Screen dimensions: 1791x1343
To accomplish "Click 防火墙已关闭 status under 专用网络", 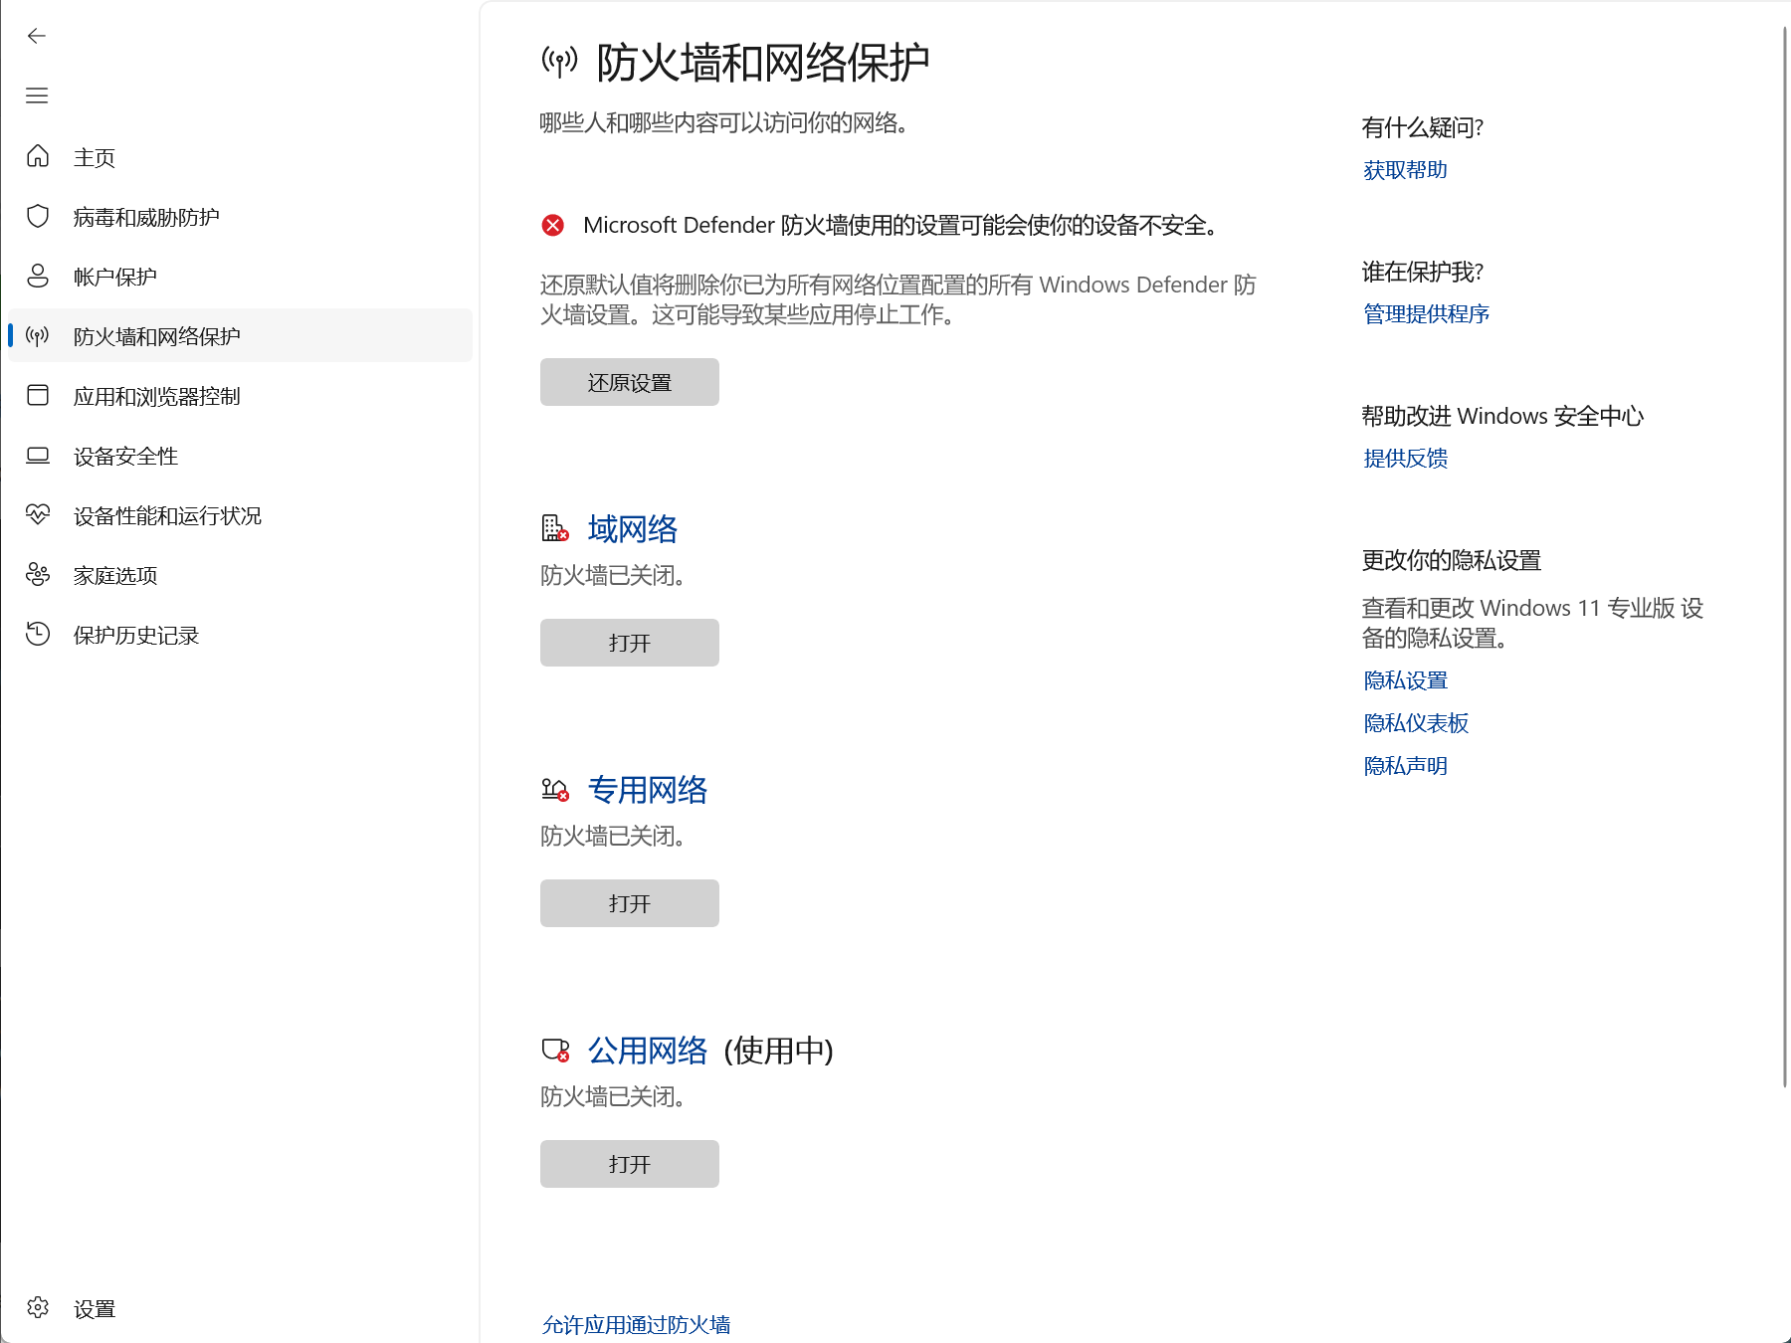I will pos(613,837).
